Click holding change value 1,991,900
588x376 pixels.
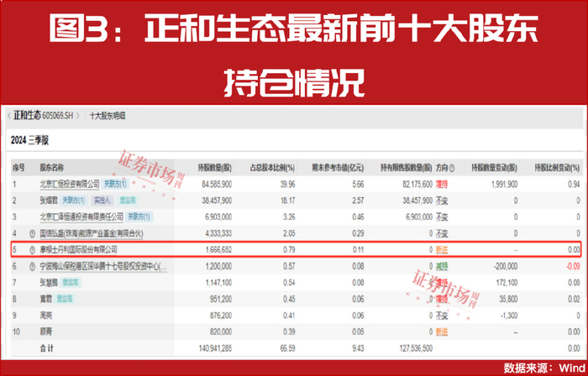coord(504,185)
